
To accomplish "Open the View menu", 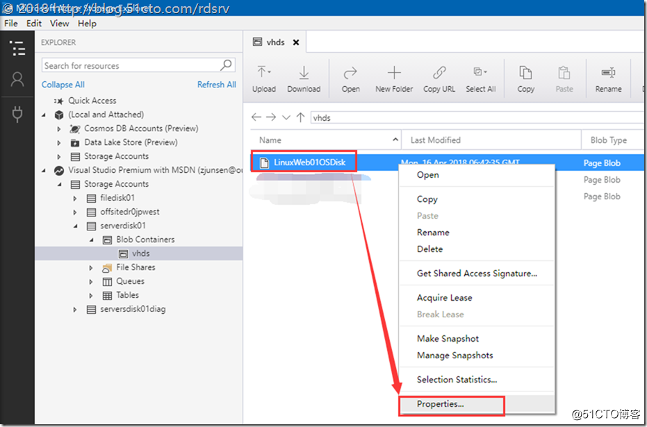I will [60, 24].
